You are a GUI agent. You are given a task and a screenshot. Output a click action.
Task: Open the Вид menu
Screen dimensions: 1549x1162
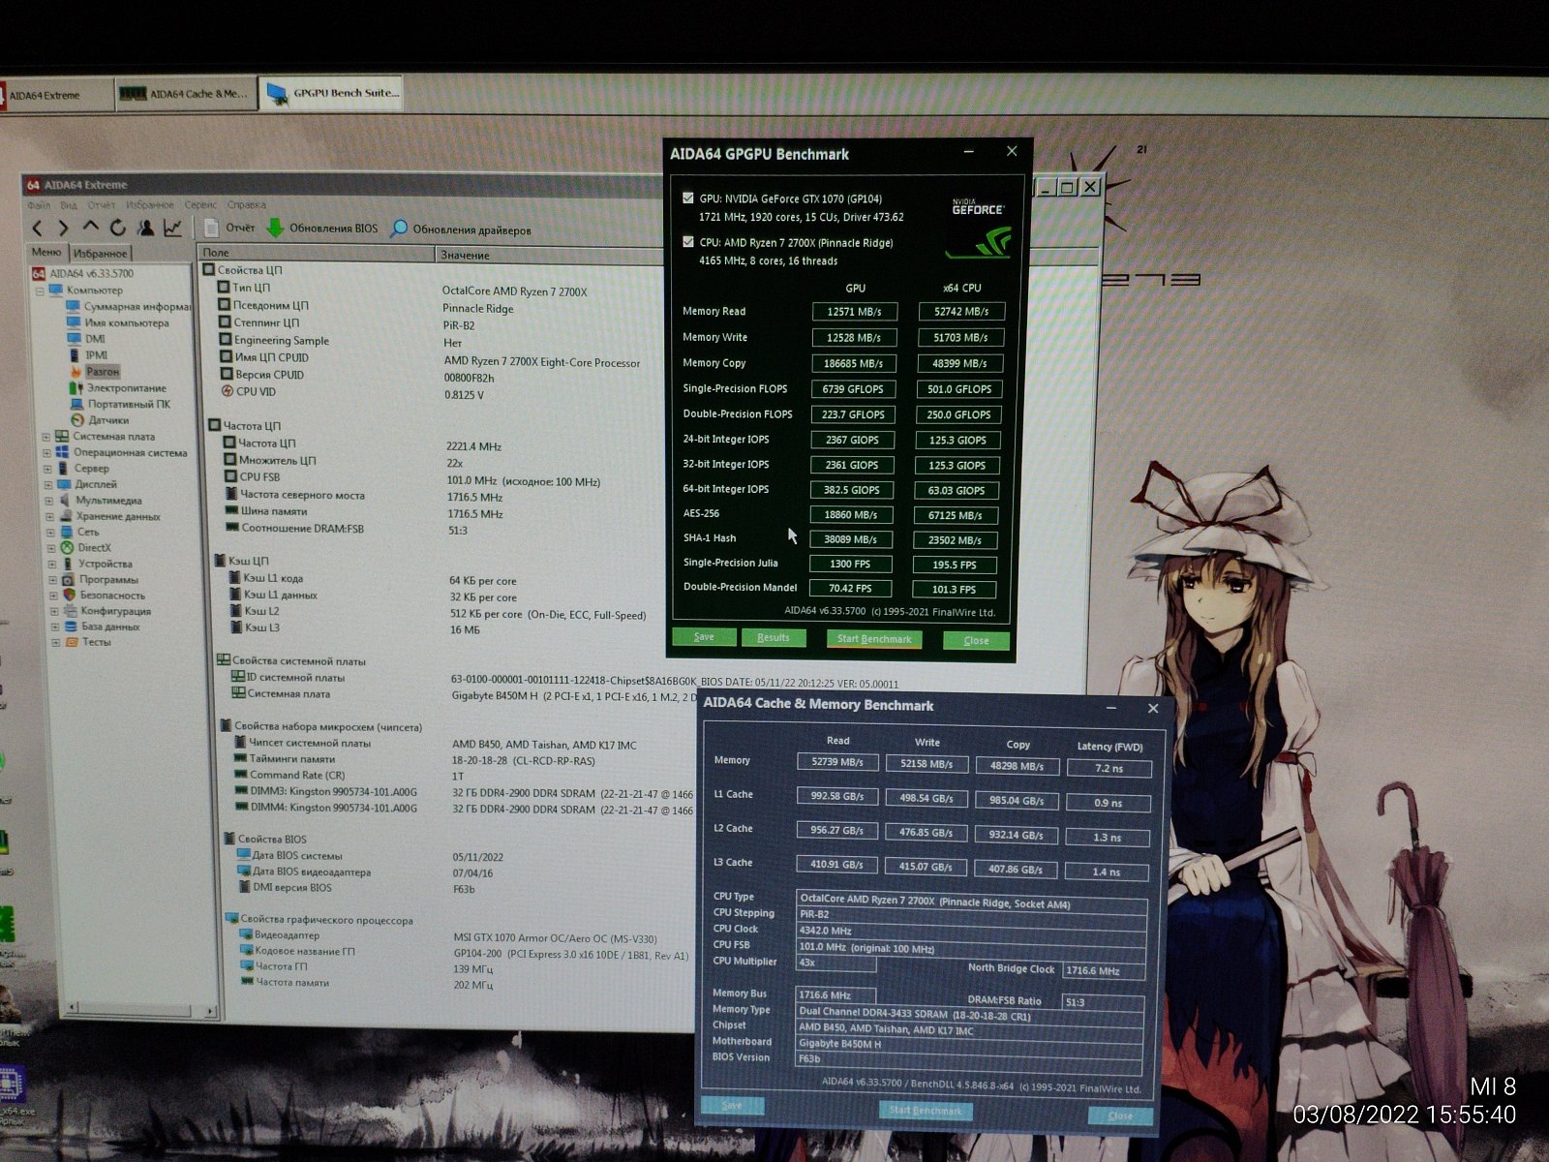pyautogui.click(x=69, y=205)
